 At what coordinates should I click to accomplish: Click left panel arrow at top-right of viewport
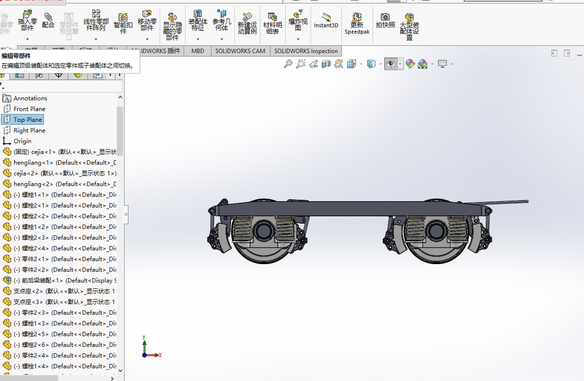pos(554,53)
